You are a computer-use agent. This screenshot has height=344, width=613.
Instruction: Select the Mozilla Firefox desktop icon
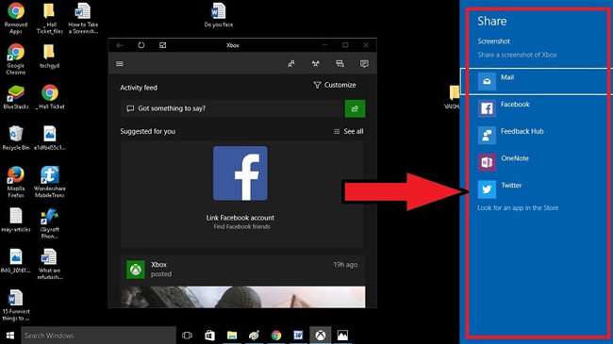click(16, 182)
